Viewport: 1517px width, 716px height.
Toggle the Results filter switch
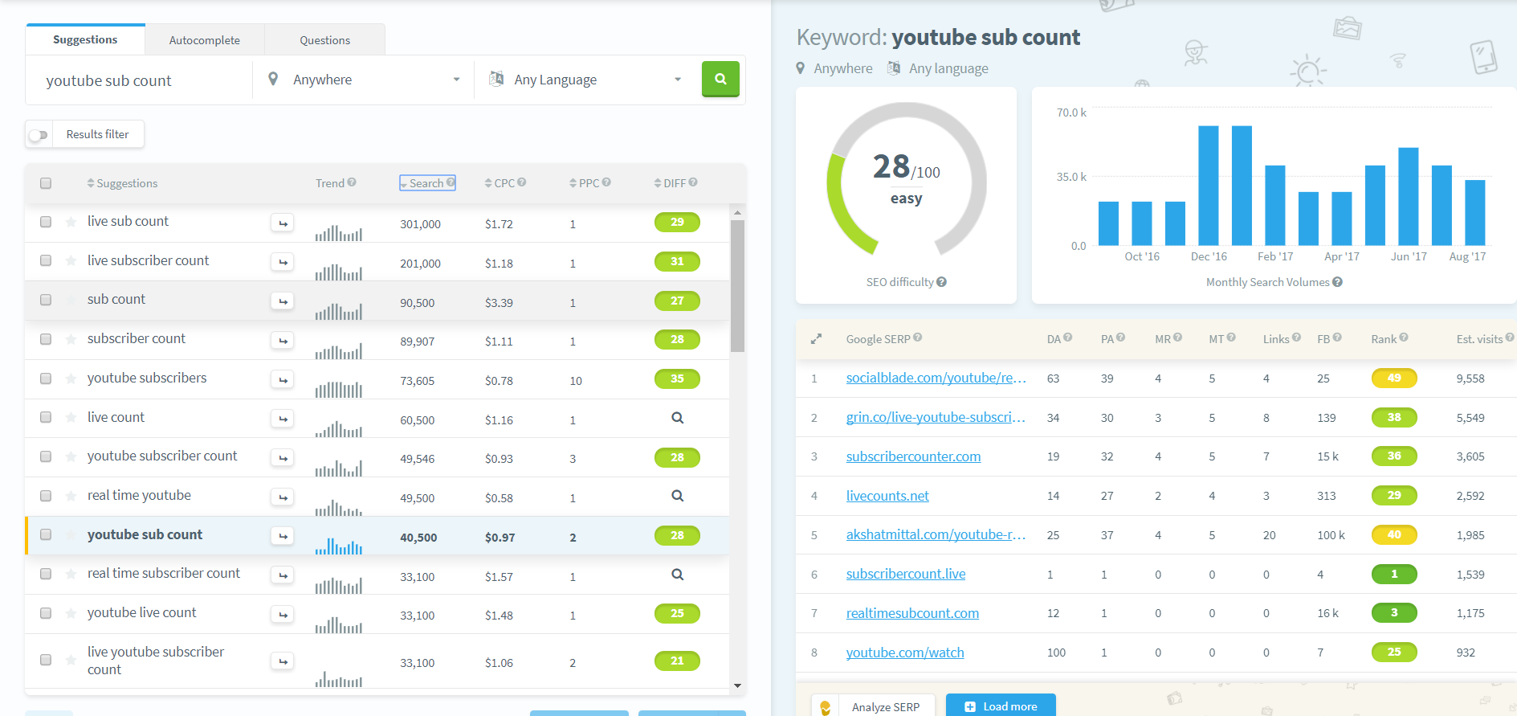click(x=39, y=135)
